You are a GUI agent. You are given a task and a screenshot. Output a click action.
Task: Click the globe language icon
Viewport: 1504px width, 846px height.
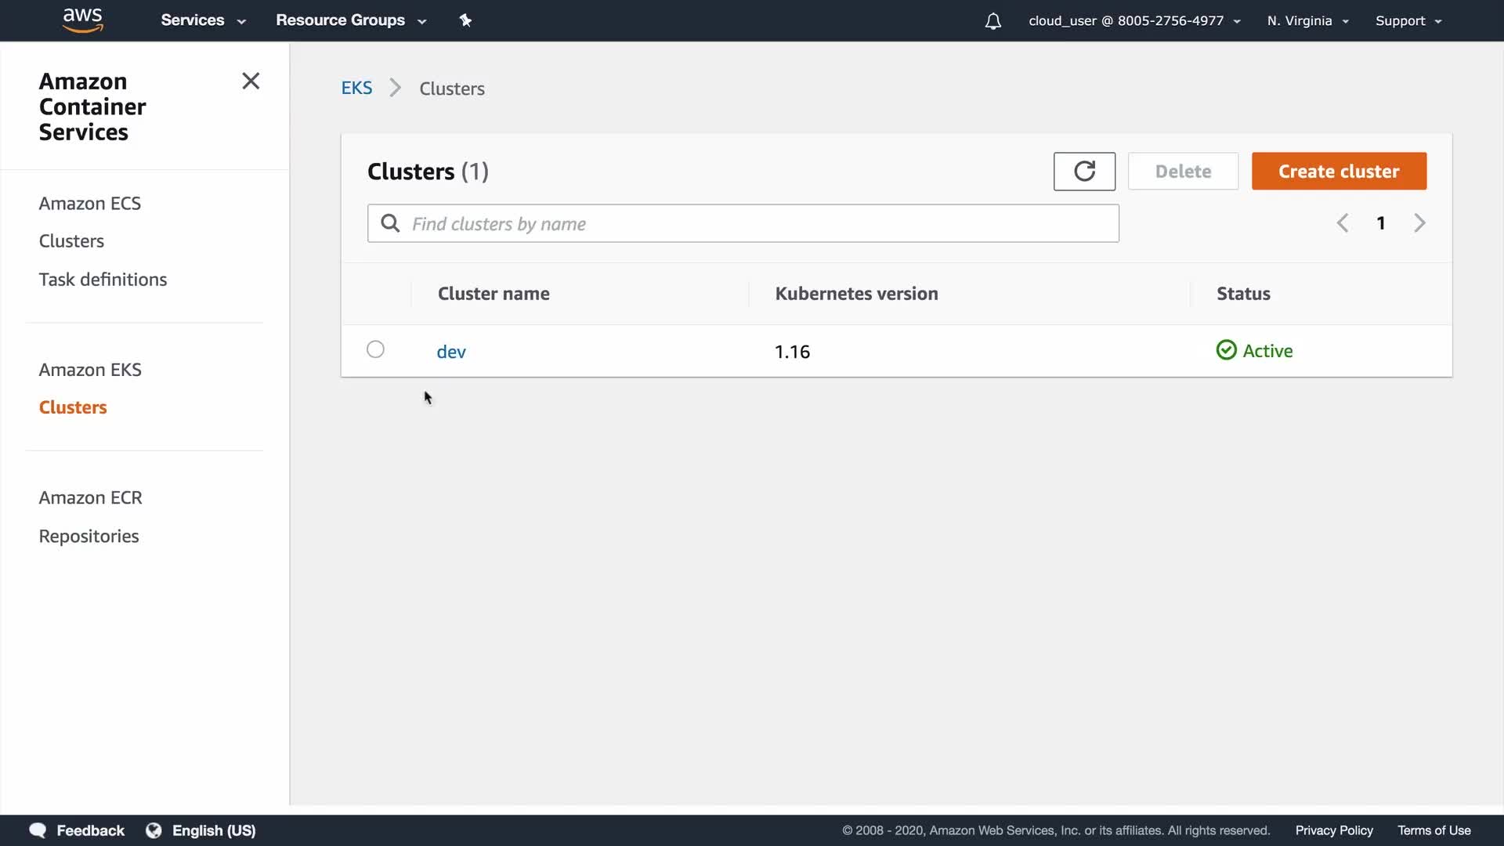tap(154, 830)
